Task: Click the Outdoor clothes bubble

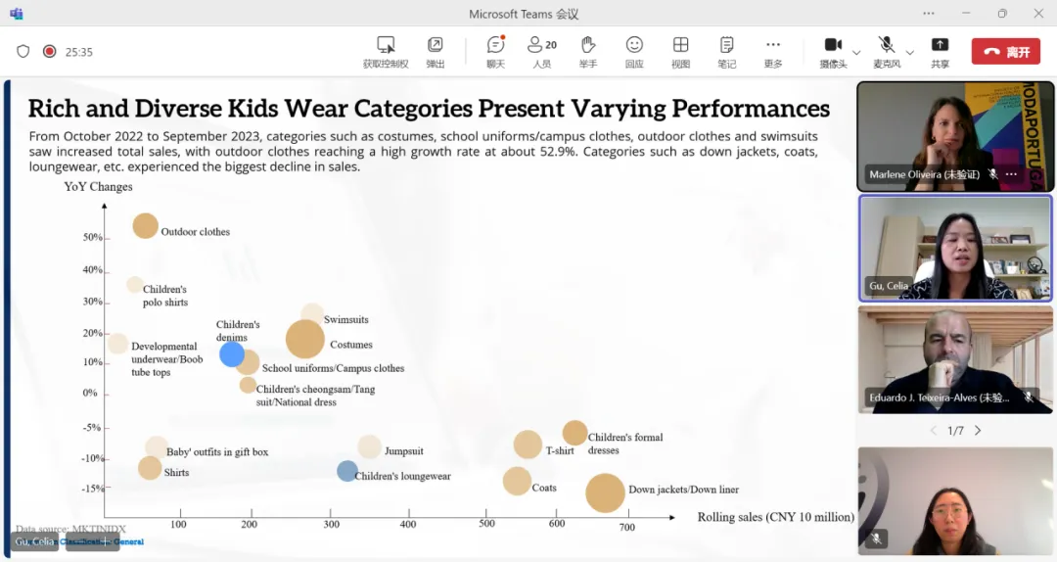Action: pyautogui.click(x=145, y=226)
